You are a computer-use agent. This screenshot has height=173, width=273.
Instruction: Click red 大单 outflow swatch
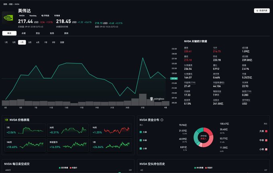pos(266,131)
